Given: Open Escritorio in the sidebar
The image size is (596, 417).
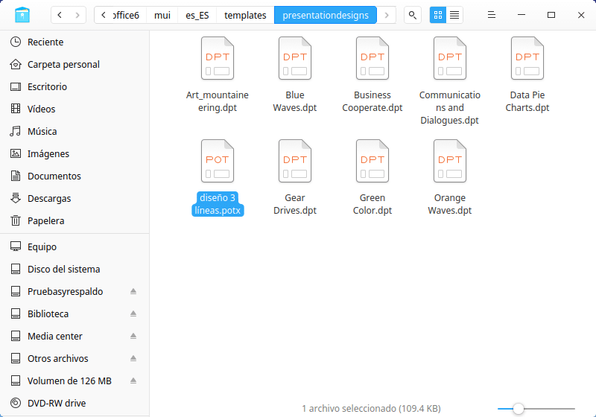Looking at the screenshot, I should click(74, 86).
